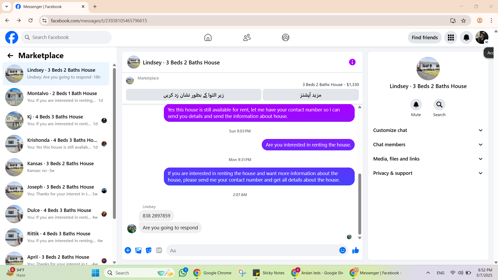This screenshot has height=280, width=498.
Task: Search within the conversation using magnifier
Action: point(439,104)
